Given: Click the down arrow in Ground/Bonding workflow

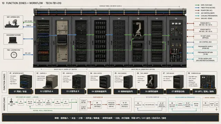Looking at the screenshot, I should click(x=217, y=109).
